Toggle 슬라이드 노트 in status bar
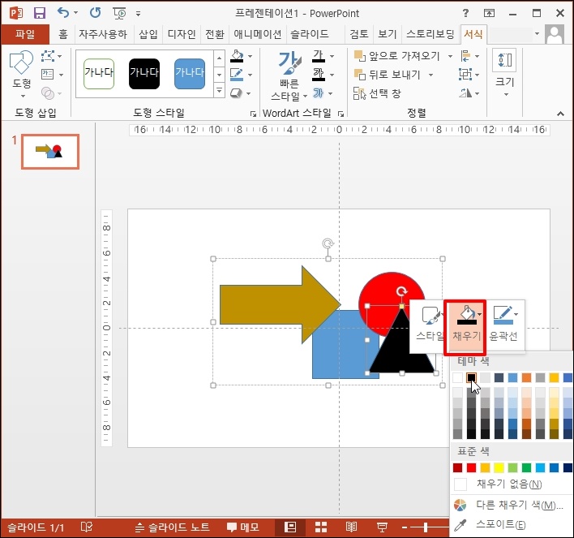 click(172, 527)
